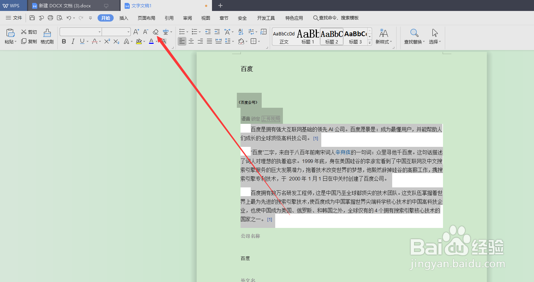This screenshot has width=534, height=282.
Task: Apply the 标题 1 heading style
Action: click(308, 37)
